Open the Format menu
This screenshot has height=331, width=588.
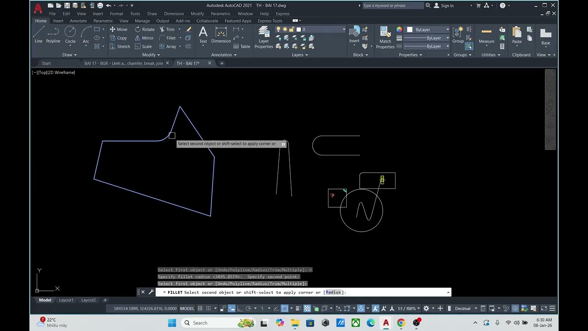click(116, 14)
